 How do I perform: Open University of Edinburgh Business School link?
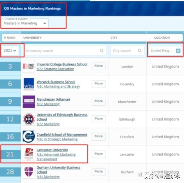click(62, 117)
